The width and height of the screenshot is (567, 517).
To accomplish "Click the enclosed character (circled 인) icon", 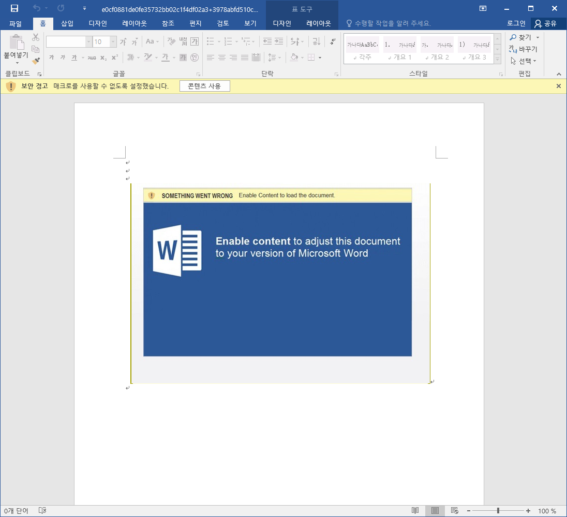I will (195, 57).
